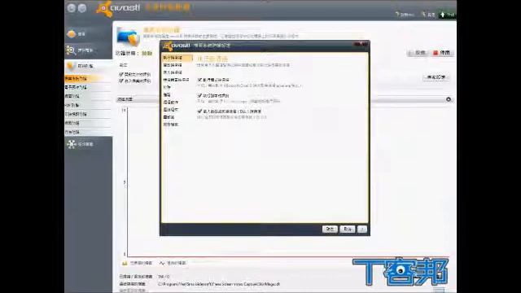The height and width of the screenshot is (293, 521).
Task: Click the grey Start button in main window
Action: click(x=418, y=53)
